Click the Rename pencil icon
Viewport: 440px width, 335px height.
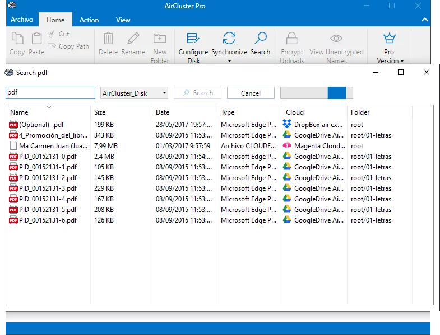(x=133, y=39)
